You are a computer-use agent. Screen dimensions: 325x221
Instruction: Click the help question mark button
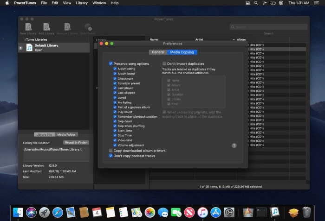(x=234, y=145)
